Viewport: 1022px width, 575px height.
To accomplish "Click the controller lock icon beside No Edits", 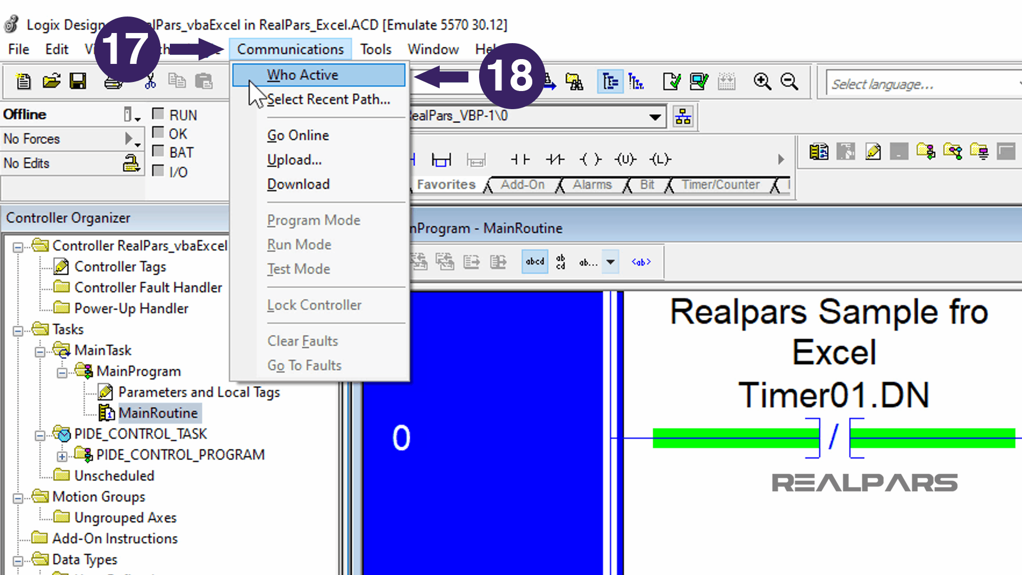I will [x=131, y=163].
